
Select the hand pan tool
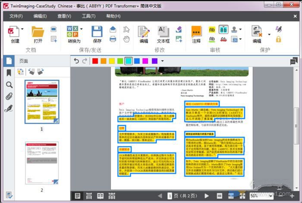tap(126, 39)
